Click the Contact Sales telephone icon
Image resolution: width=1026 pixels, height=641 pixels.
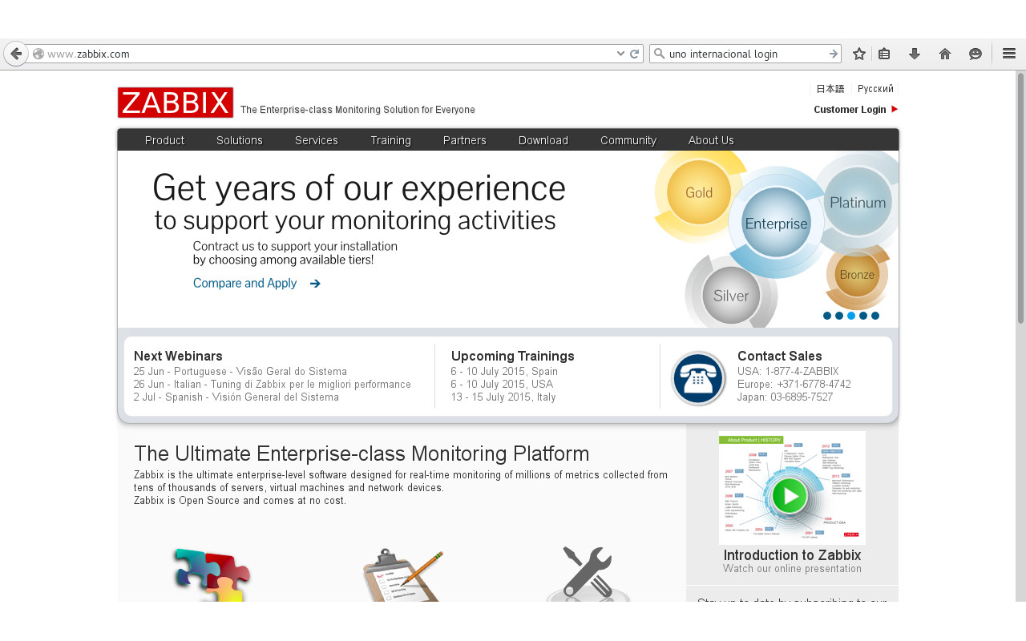click(698, 378)
